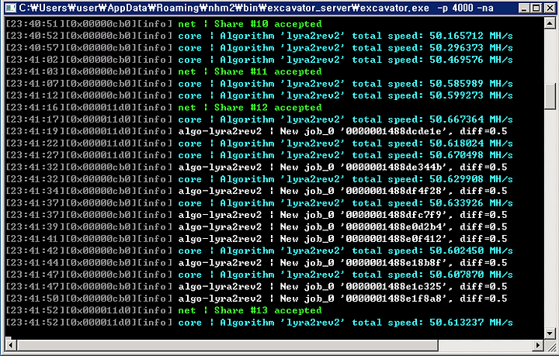Click speed value 50.629908 MH/s
The height and width of the screenshot is (356, 559).
pyautogui.click(x=471, y=179)
